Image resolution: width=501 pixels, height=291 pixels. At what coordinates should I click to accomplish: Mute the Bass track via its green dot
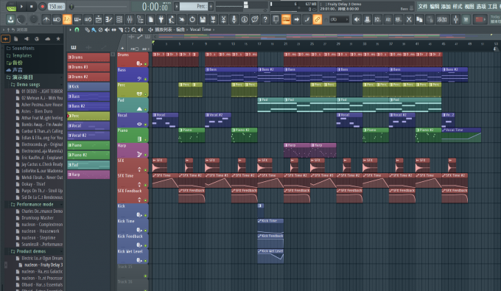coord(146,80)
